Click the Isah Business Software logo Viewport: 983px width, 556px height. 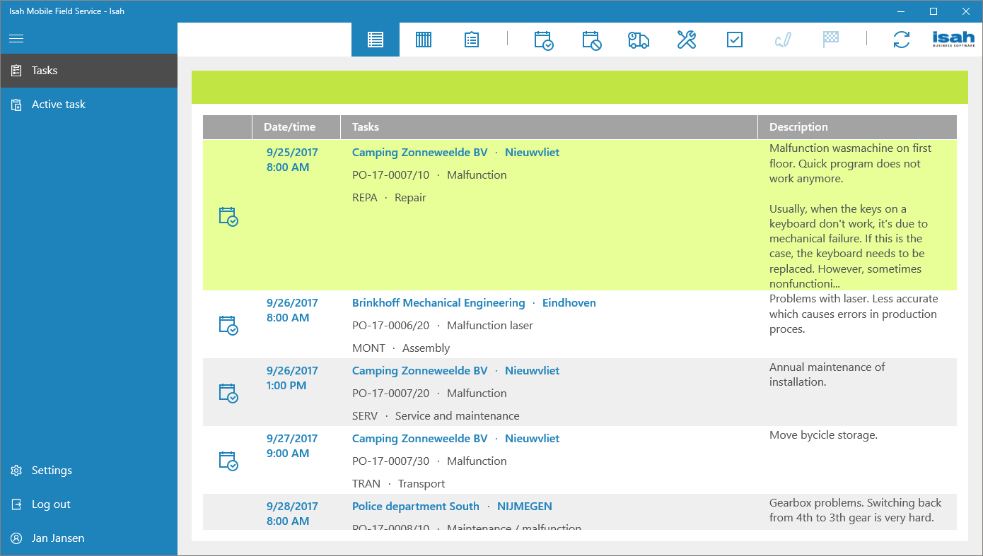[952, 39]
